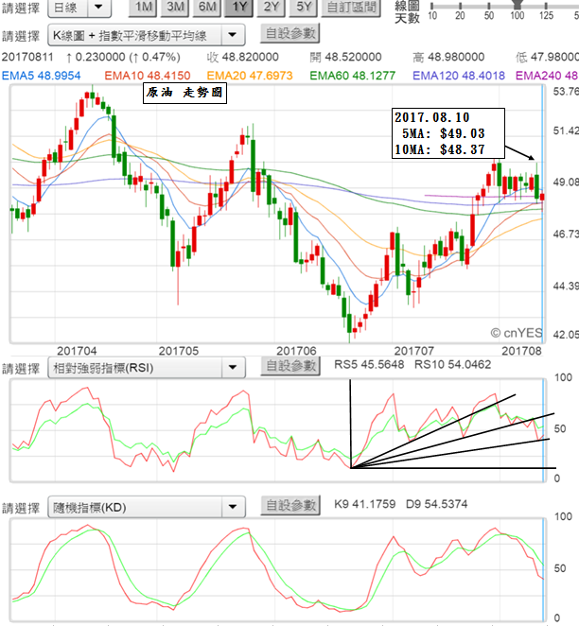Click the 收 48.820000 closing price
The width and height of the screenshot is (579, 626).
pyautogui.click(x=242, y=57)
